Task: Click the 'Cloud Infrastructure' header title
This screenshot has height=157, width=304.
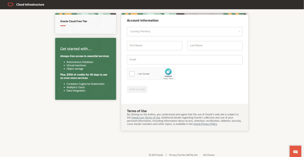Action: pyautogui.click(x=30, y=4)
